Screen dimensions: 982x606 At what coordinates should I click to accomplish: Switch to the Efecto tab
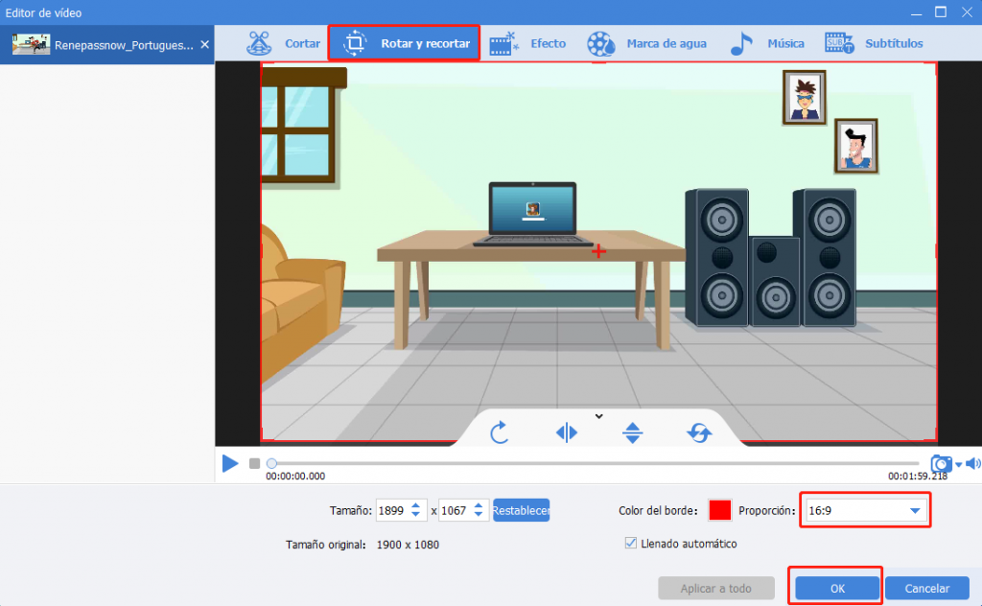click(526, 43)
